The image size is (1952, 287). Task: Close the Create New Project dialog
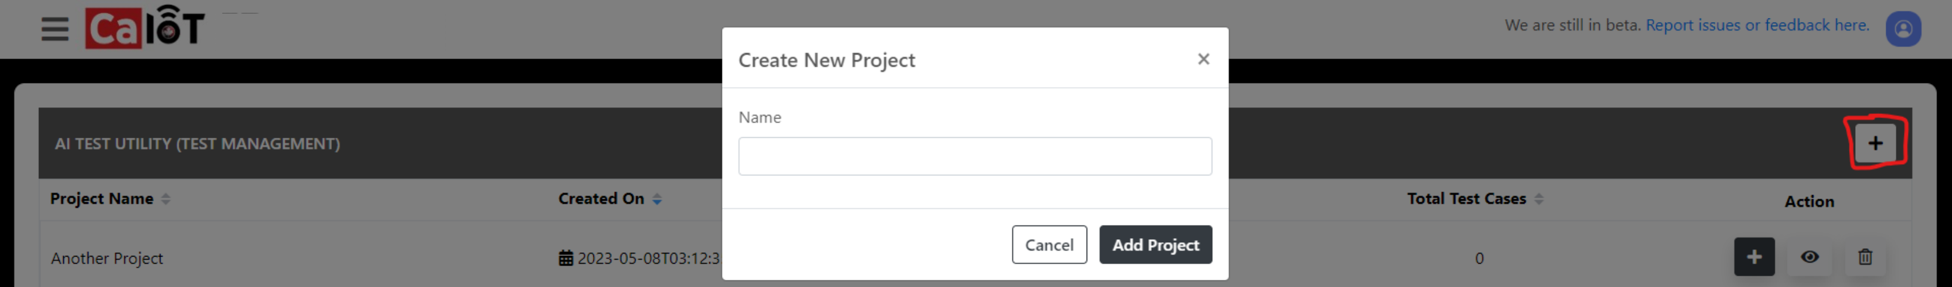[x=1203, y=59]
